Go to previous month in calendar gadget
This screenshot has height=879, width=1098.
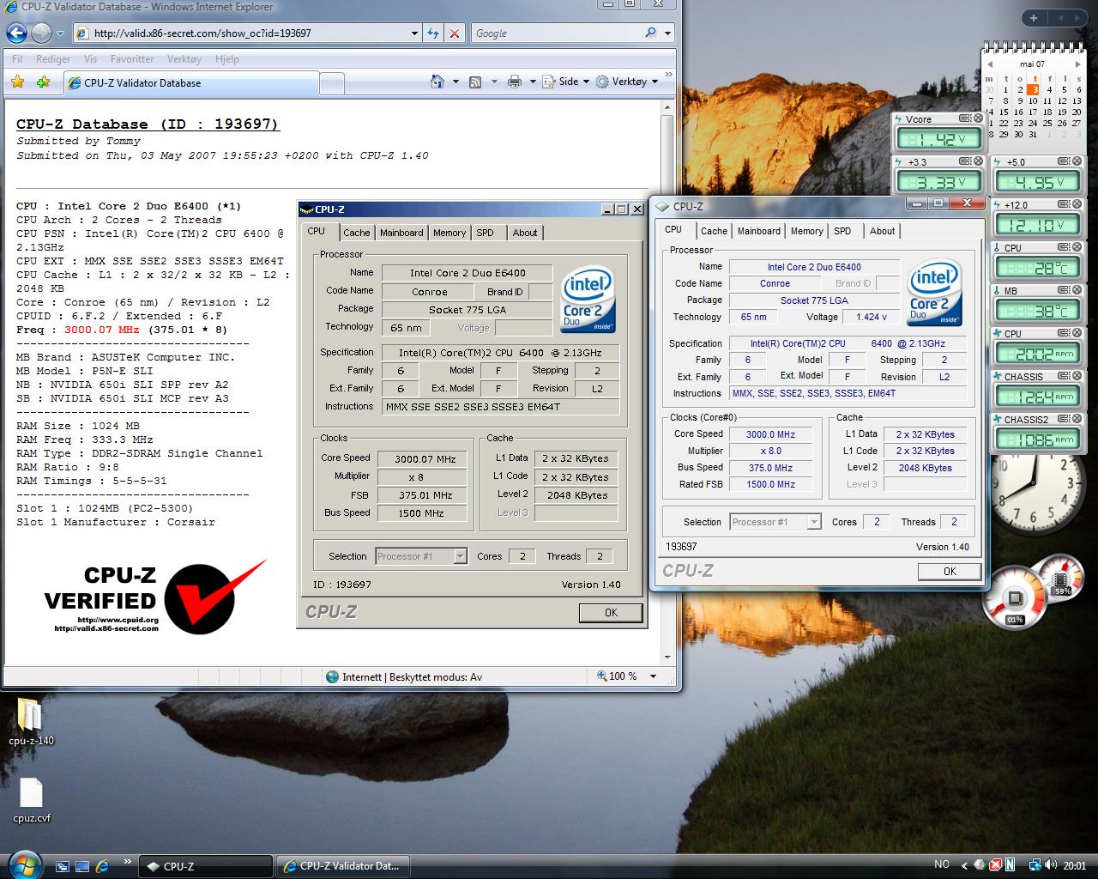(x=990, y=64)
